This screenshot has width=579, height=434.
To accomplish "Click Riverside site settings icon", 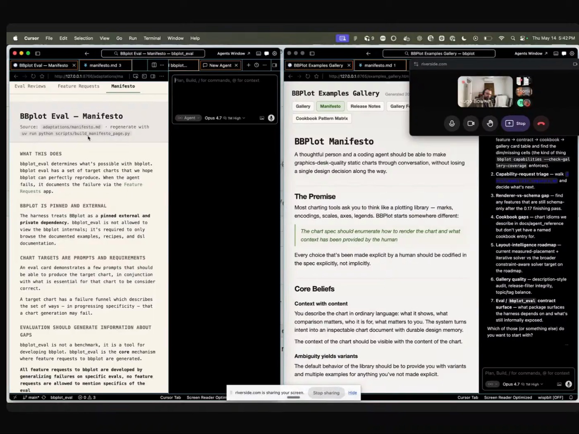I will (x=416, y=64).
